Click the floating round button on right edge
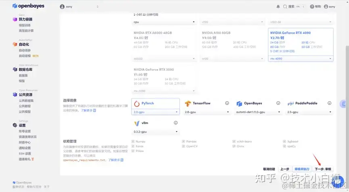Viewport: 349px width, 192px height. click(x=343, y=104)
